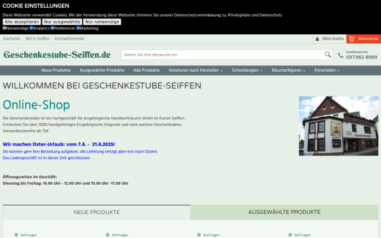This screenshot has height=238, width=381.
Task: Open the Warenkorb cart button
Action: click(363, 39)
